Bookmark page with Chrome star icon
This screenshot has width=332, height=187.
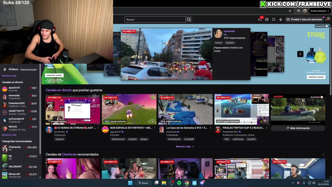click(x=290, y=11)
